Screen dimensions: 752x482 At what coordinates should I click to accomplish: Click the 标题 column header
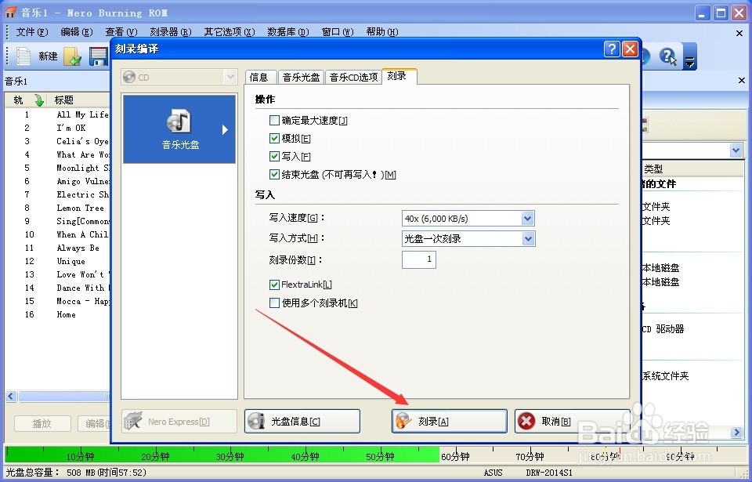point(63,100)
